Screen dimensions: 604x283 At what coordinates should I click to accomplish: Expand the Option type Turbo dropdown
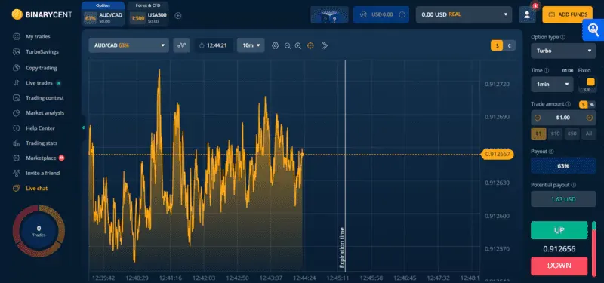[563, 51]
